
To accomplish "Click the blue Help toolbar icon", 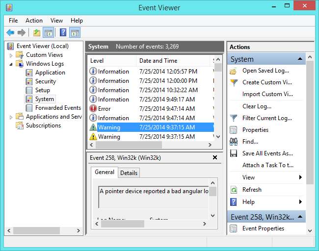I will [x=63, y=33].
